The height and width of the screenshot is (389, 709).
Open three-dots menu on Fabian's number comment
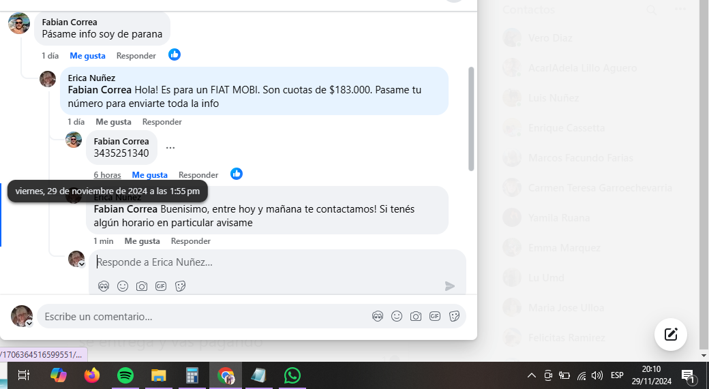coord(170,147)
